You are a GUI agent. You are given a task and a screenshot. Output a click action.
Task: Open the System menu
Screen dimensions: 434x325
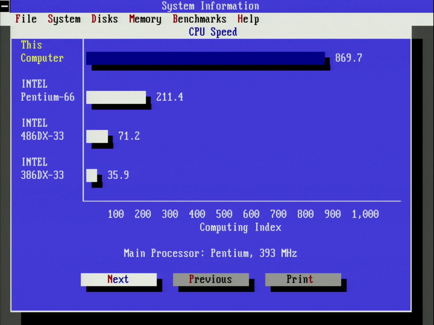coord(64,19)
